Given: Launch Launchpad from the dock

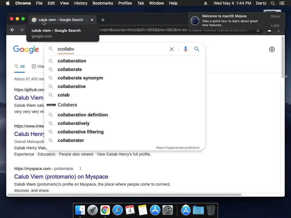Looking at the screenshot, I should [x=93, y=210].
